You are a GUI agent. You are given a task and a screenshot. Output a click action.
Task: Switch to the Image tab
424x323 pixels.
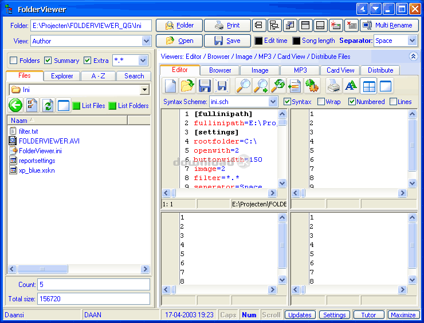(260, 70)
